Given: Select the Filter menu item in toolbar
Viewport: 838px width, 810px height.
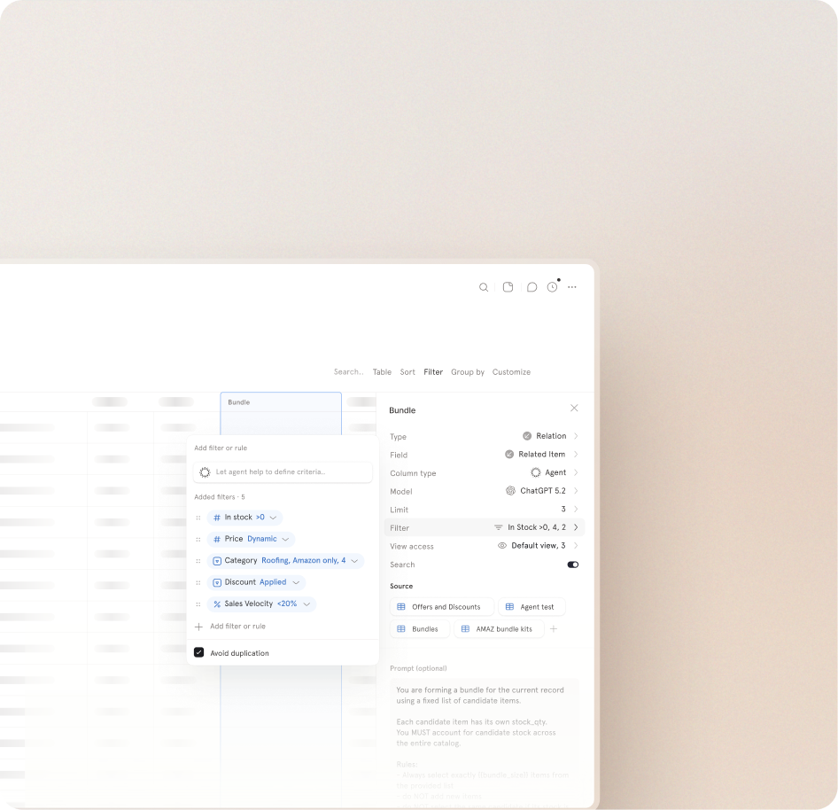Looking at the screenshot, I should pyautogui.click(x=433, y=372).
